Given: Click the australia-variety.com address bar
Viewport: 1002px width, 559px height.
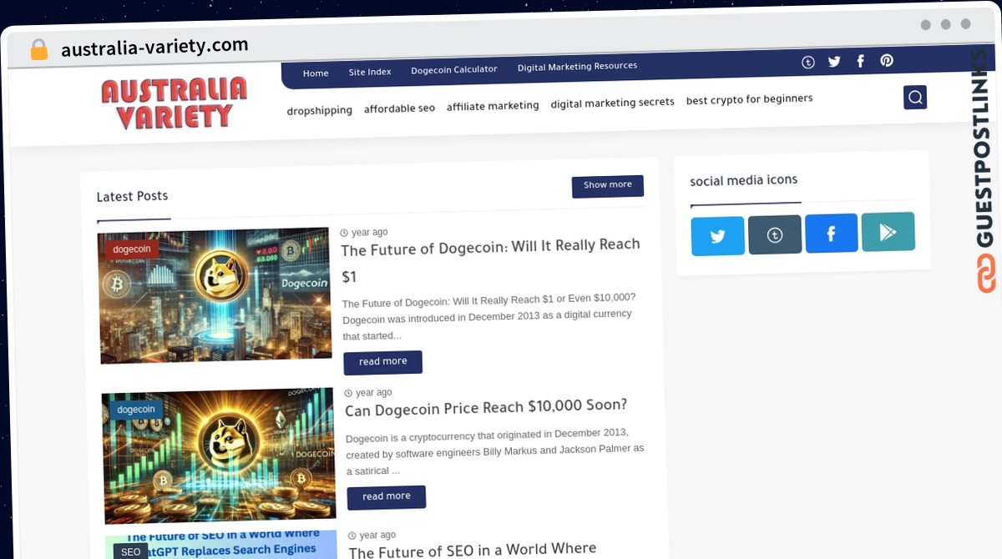Looking at the screenshot, I should click(154, 47).
